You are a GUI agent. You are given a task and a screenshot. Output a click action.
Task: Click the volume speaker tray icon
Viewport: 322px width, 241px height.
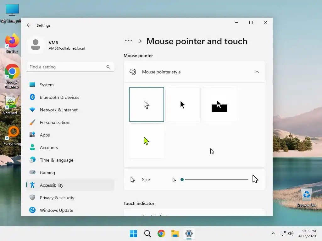point(291,233)
